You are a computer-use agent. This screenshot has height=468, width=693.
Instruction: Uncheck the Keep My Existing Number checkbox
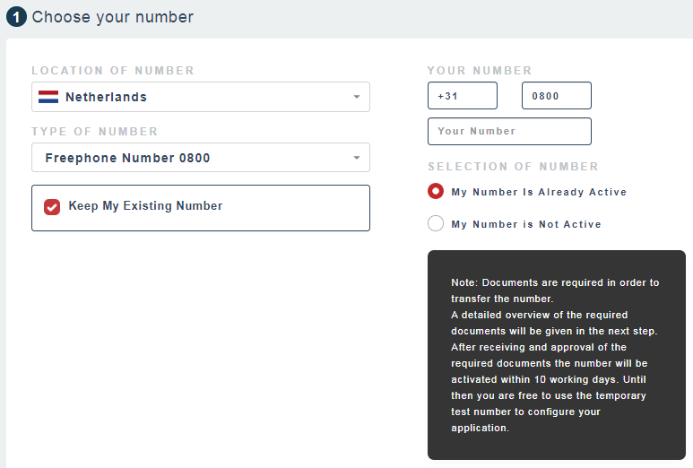[52, 207]
